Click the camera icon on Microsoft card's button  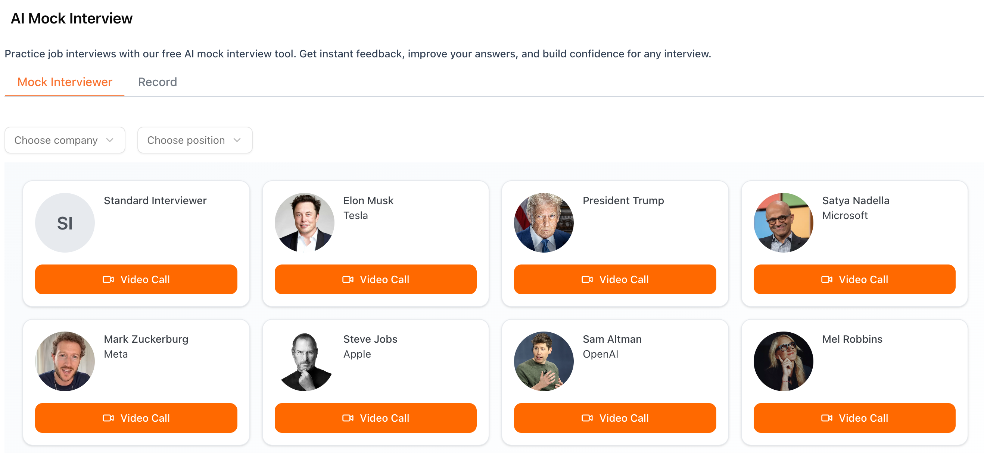(x=826, y=279)
